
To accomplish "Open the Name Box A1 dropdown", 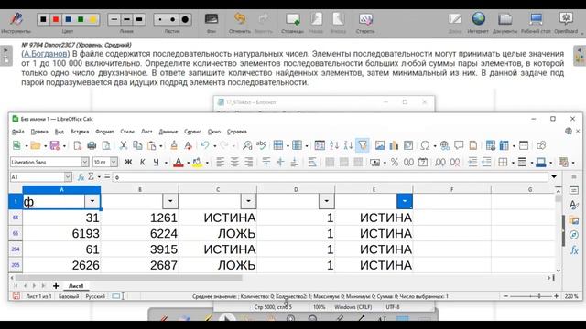I will [68, 177].
